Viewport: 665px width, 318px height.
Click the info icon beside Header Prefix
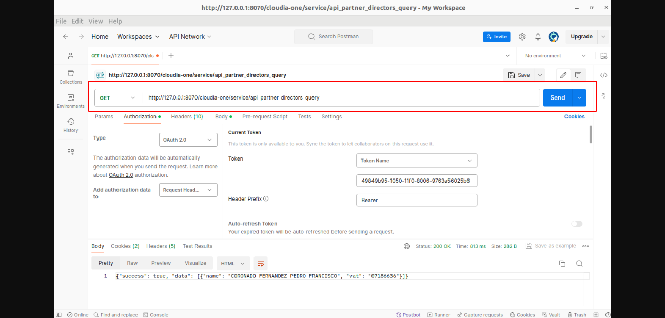[x=266, y=199]
